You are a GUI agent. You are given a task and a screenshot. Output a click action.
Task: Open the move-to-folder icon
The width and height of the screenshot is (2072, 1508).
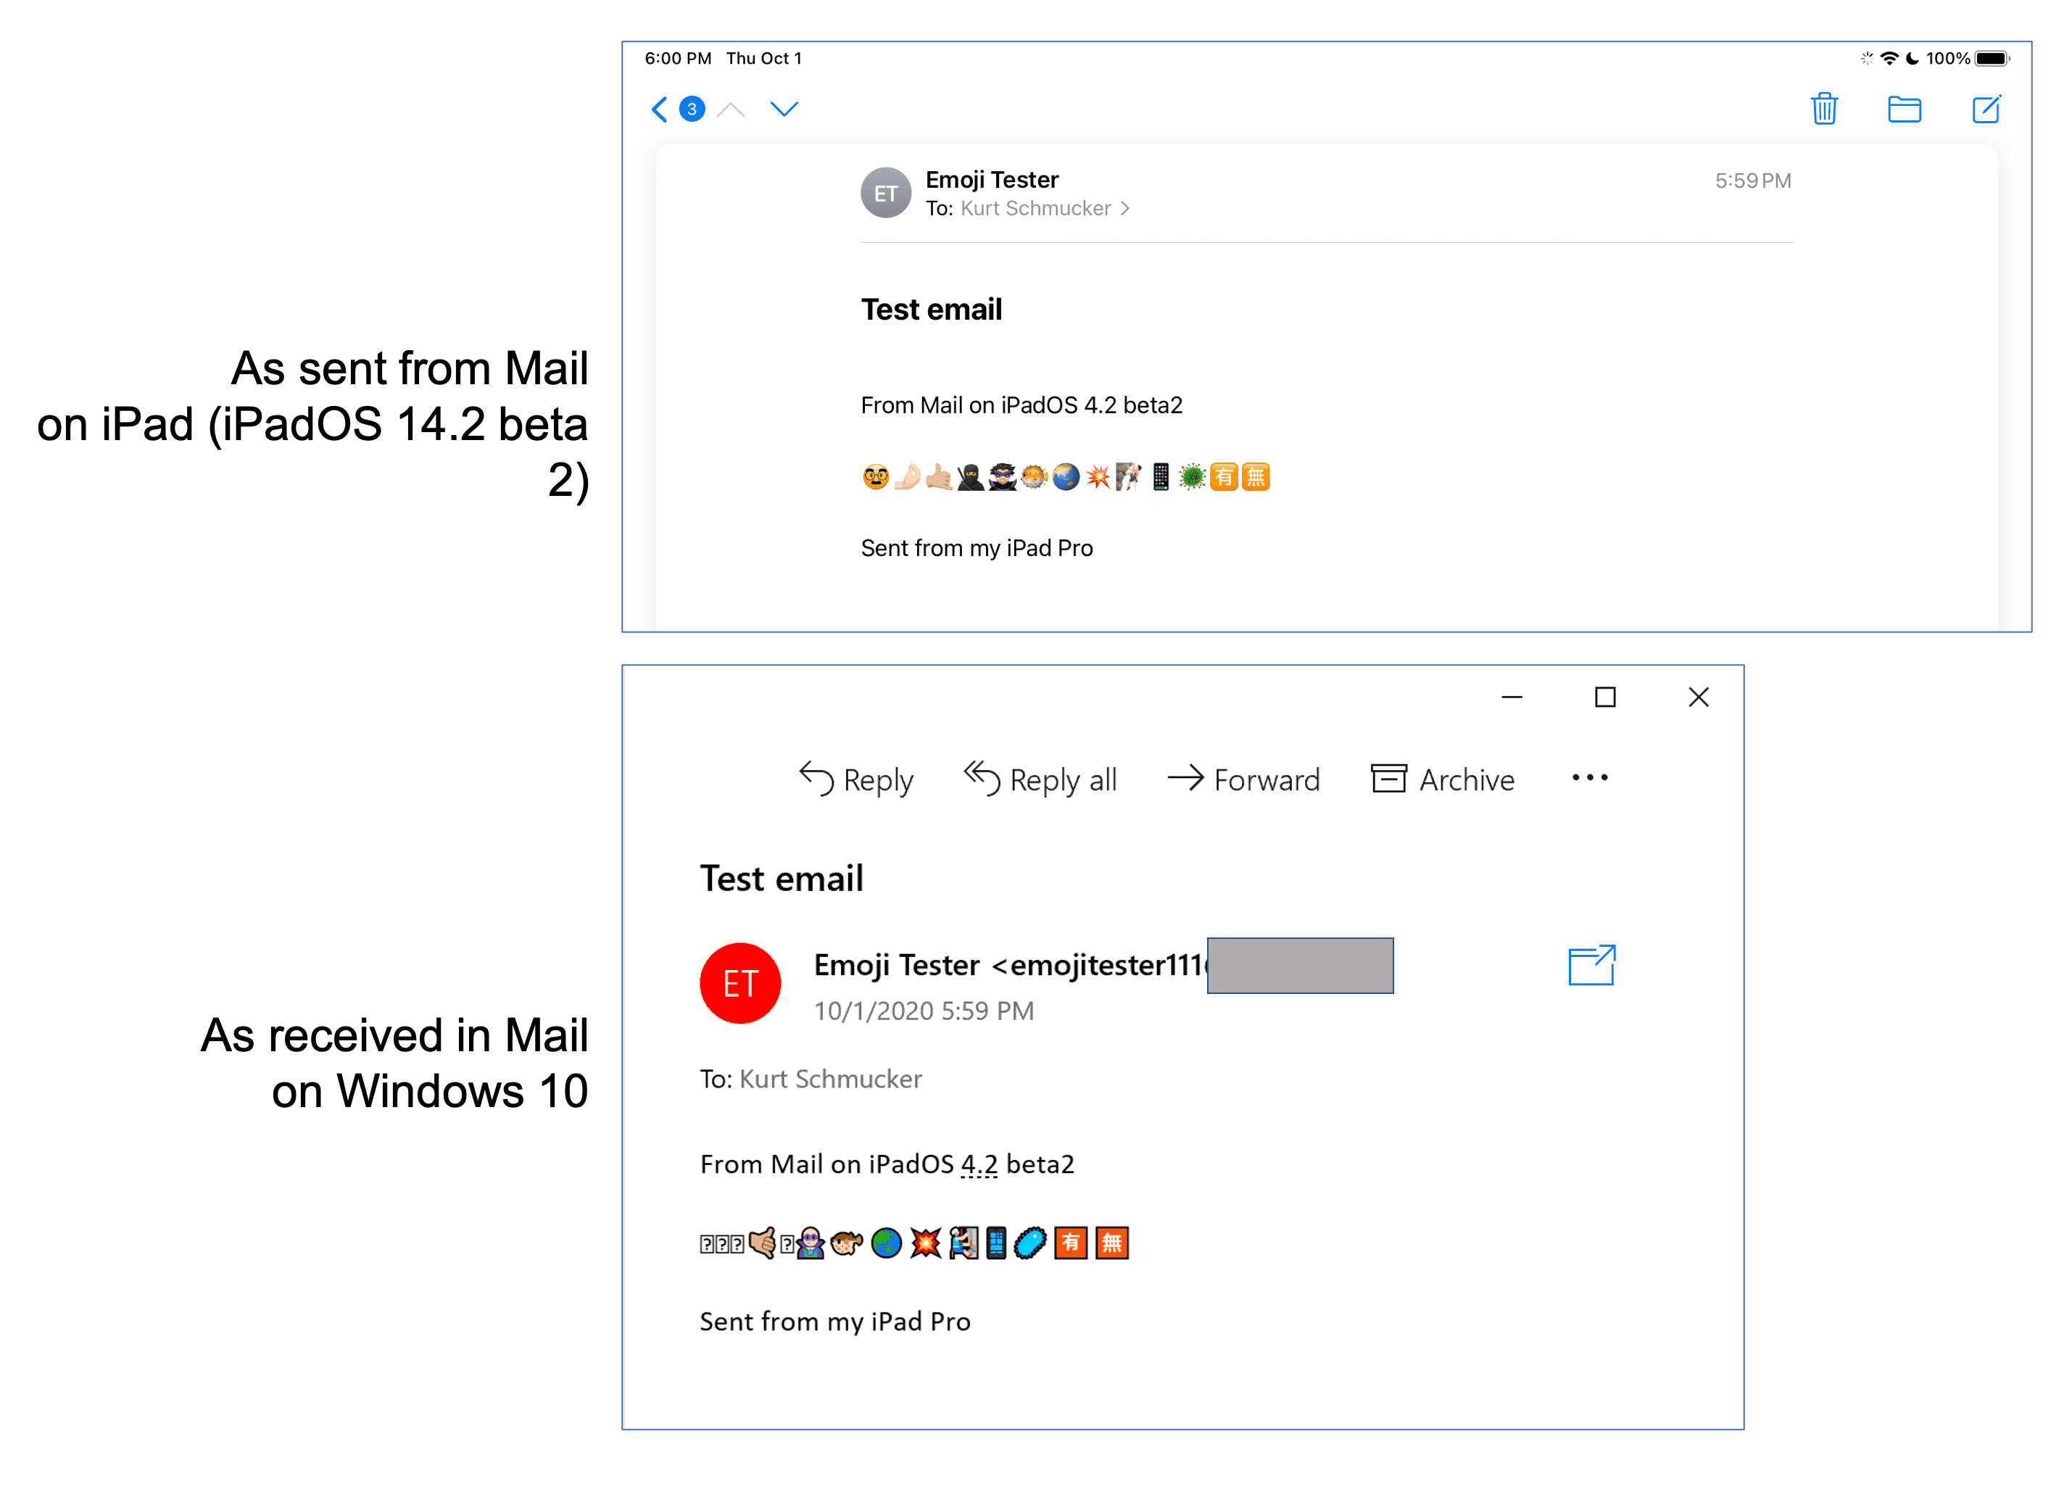click(x=1904, y=109)
